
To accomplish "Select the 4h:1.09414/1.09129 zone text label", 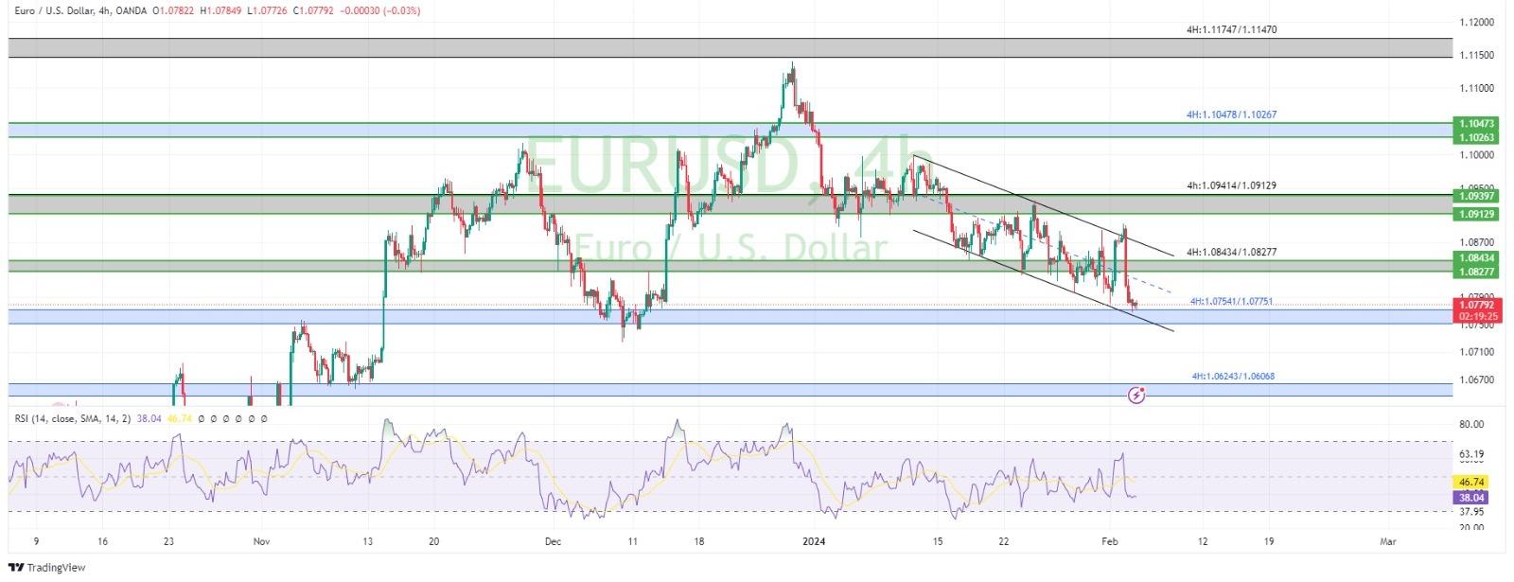I will click(x=1231, y=185).
